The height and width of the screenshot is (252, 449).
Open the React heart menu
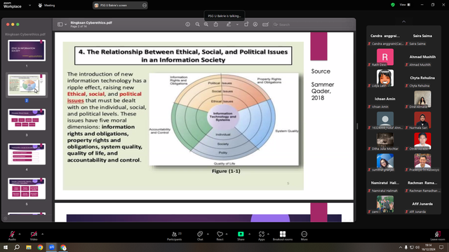[220, 236]
